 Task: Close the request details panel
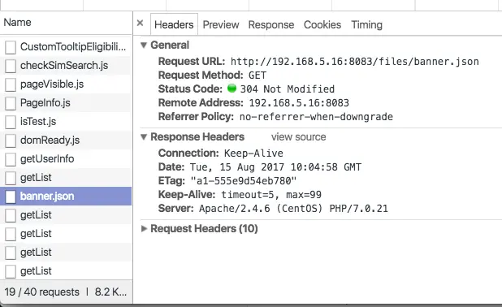140,23
